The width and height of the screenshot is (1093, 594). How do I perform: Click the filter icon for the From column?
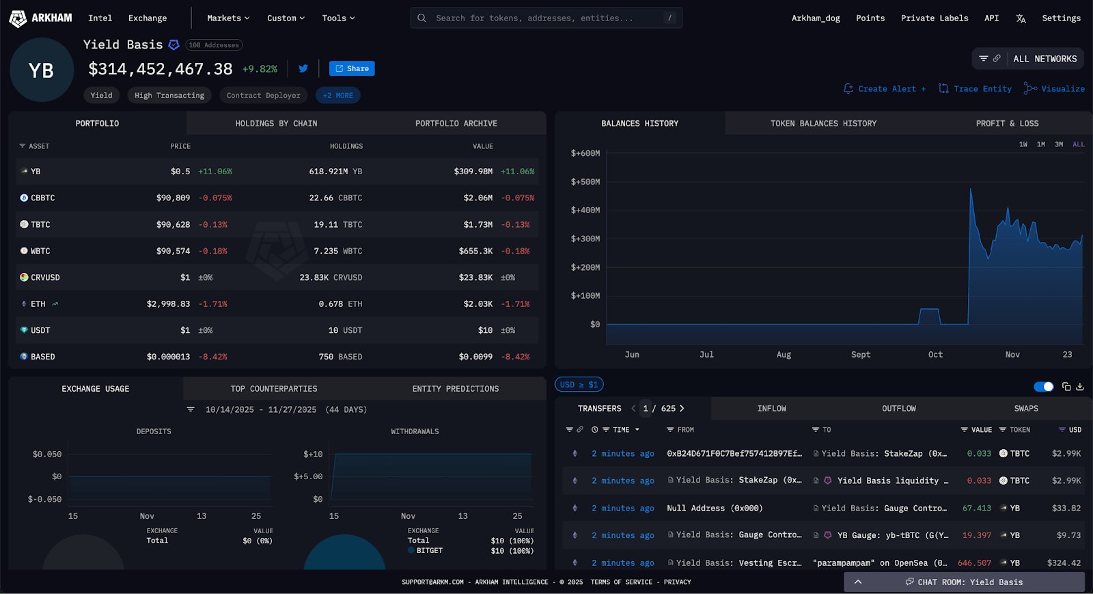click(670, 430)
